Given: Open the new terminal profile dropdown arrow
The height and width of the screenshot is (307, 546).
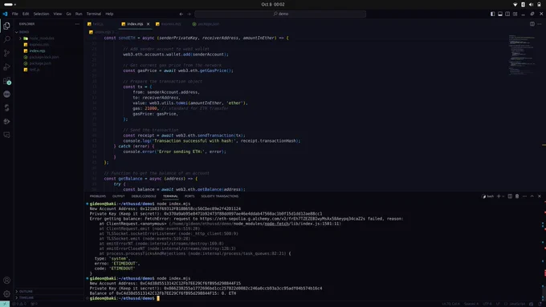Looking at the screenshot, I should click(x=503, y=196).
